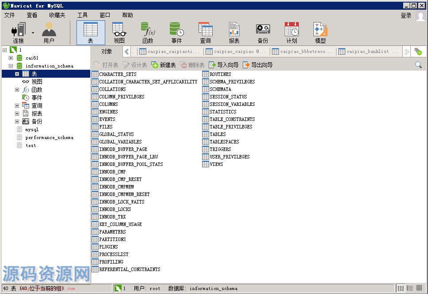The height and width of the screenshot is (294, 428).
Task: Select the Event (事件) toolbar icon
Action: 176,33
